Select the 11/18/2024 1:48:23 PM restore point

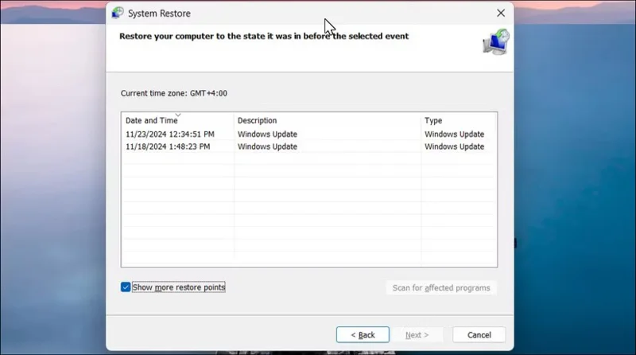pos(168,147)
